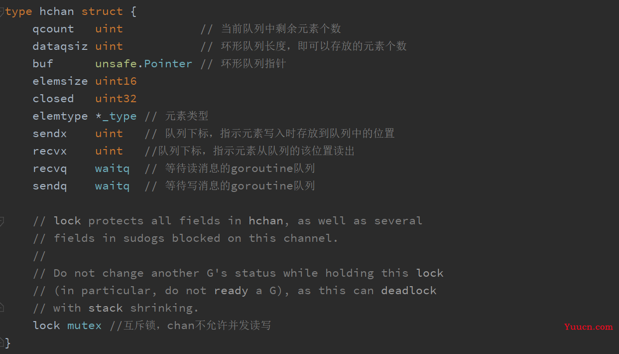This screenshot has width=619, height=354.
Task: Click the uint16 type of elemsize
Action: (116, 81)
